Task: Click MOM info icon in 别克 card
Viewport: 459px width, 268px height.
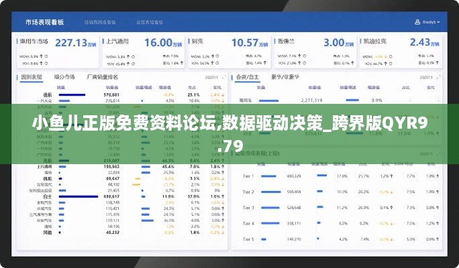Action: pos(217,56)
